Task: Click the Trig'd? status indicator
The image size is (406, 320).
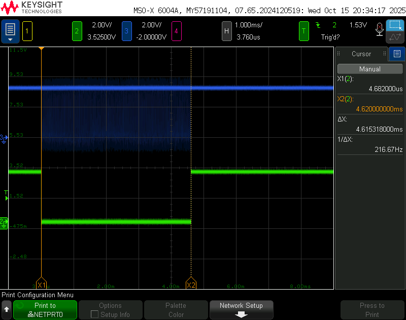Action: (330, 37)
